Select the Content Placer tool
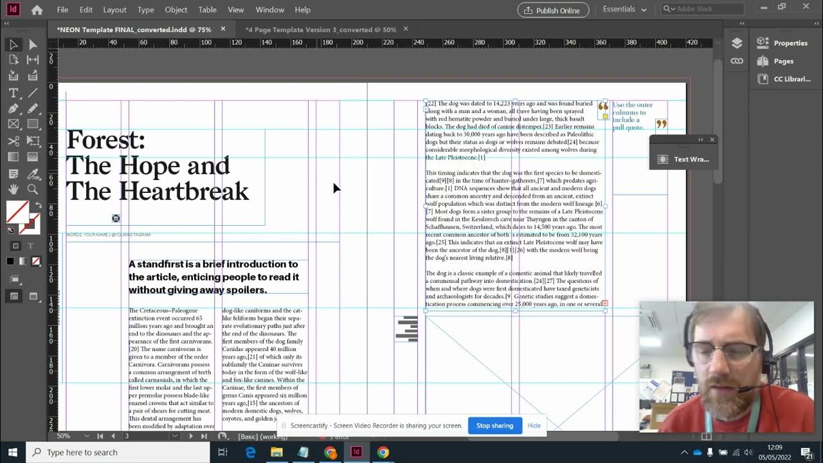823x463 pixels. click(33, 76)
